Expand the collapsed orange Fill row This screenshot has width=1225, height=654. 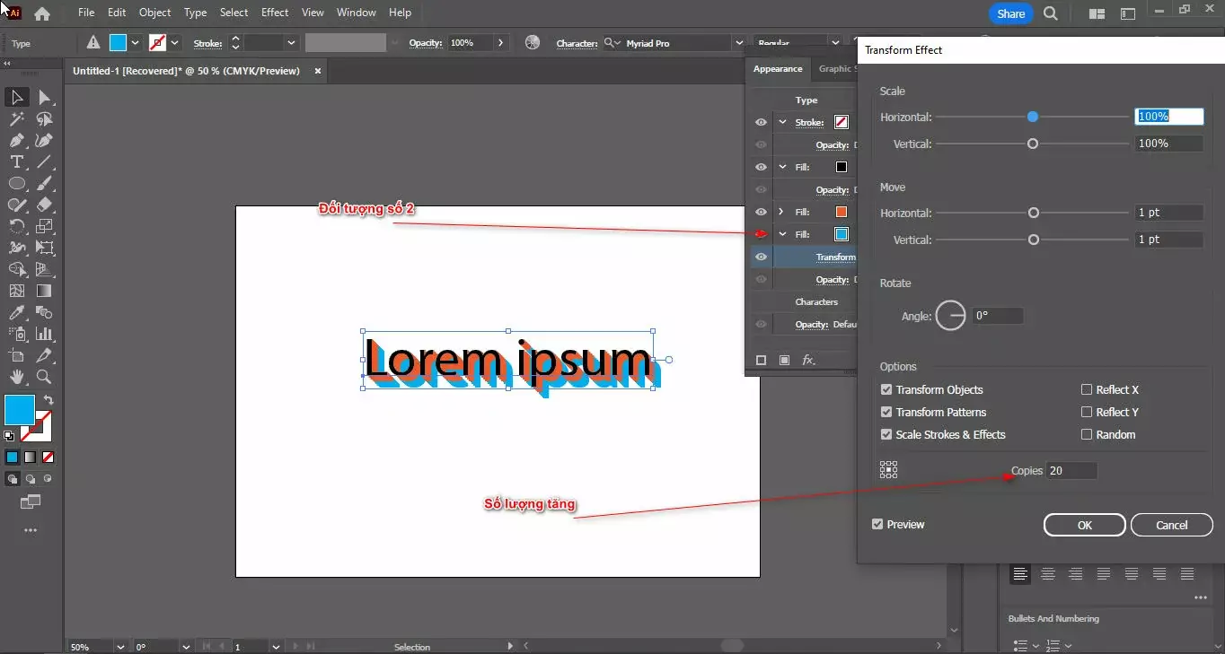pyautogui.click(x=781, y=212)
